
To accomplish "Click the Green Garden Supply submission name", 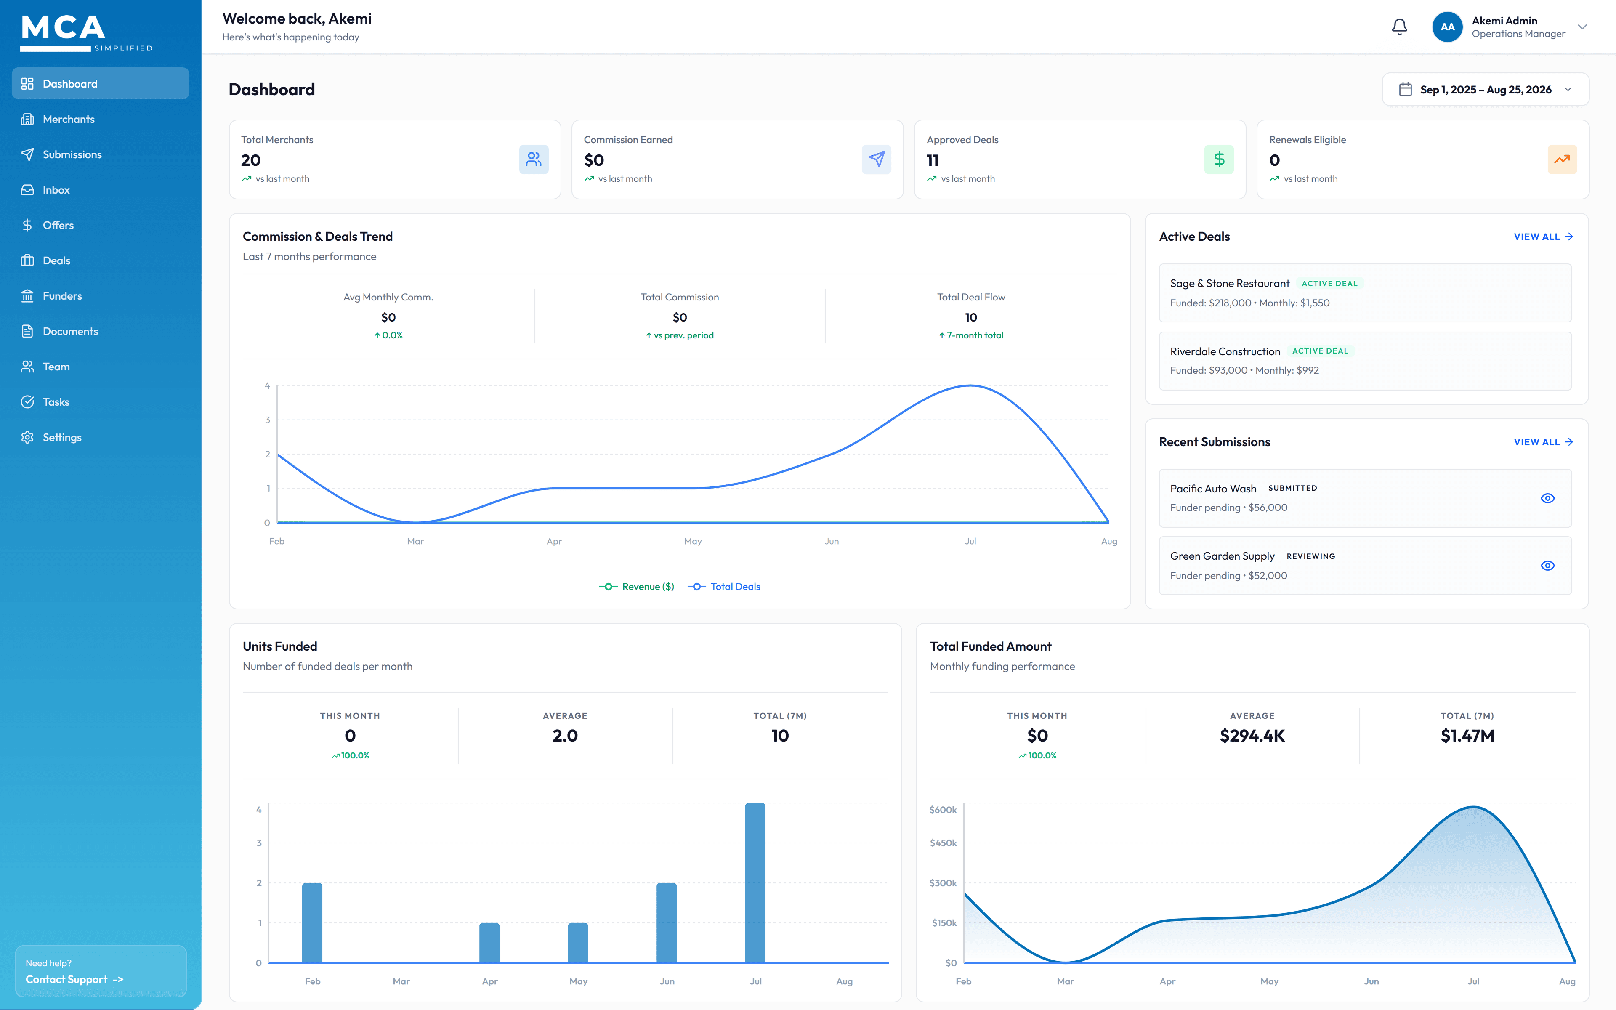I will tap(1222, 556).
